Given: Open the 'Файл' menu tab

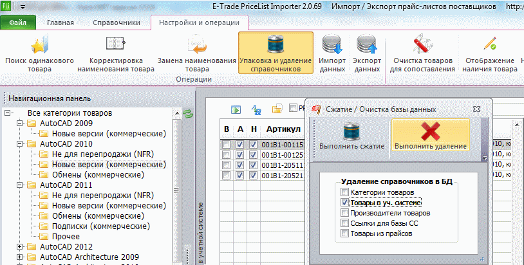Looking at the screenshot, I should [x=18, y=23].
